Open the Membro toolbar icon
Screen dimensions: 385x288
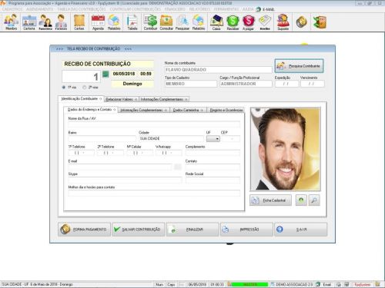click(11, 22)
